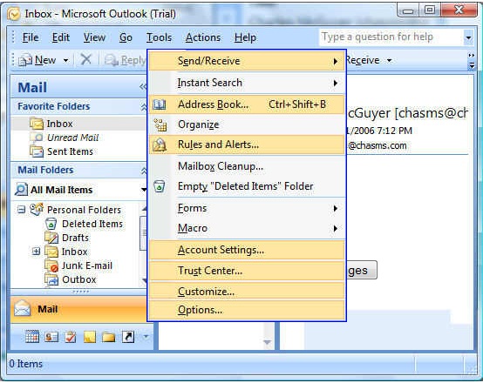The image size is (483, 383).
Task: Expand the Instant Search submenu
Action: click(x=247, y=83)
